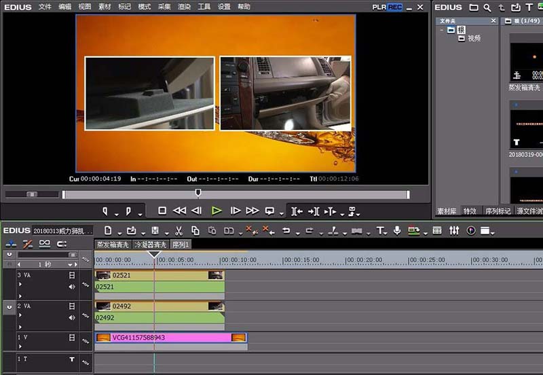
Task: Click the create title T icon in timeline toolbar
Action: pos(380,231)
